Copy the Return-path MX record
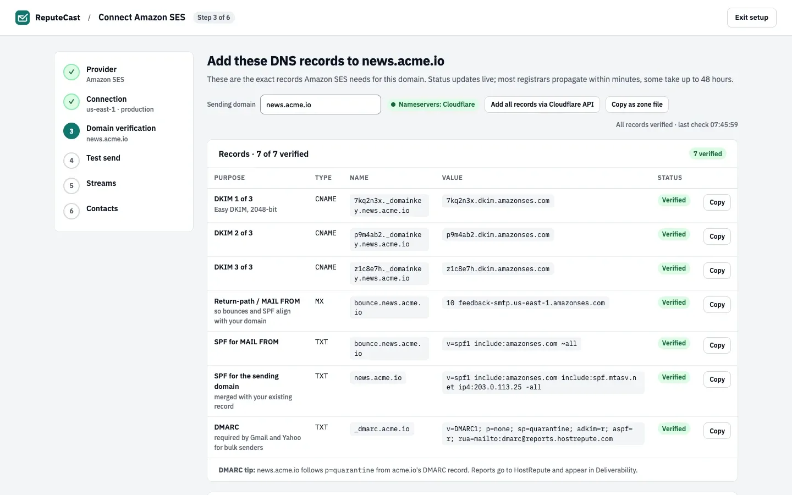The image size is (792, 495). (717, 305)
